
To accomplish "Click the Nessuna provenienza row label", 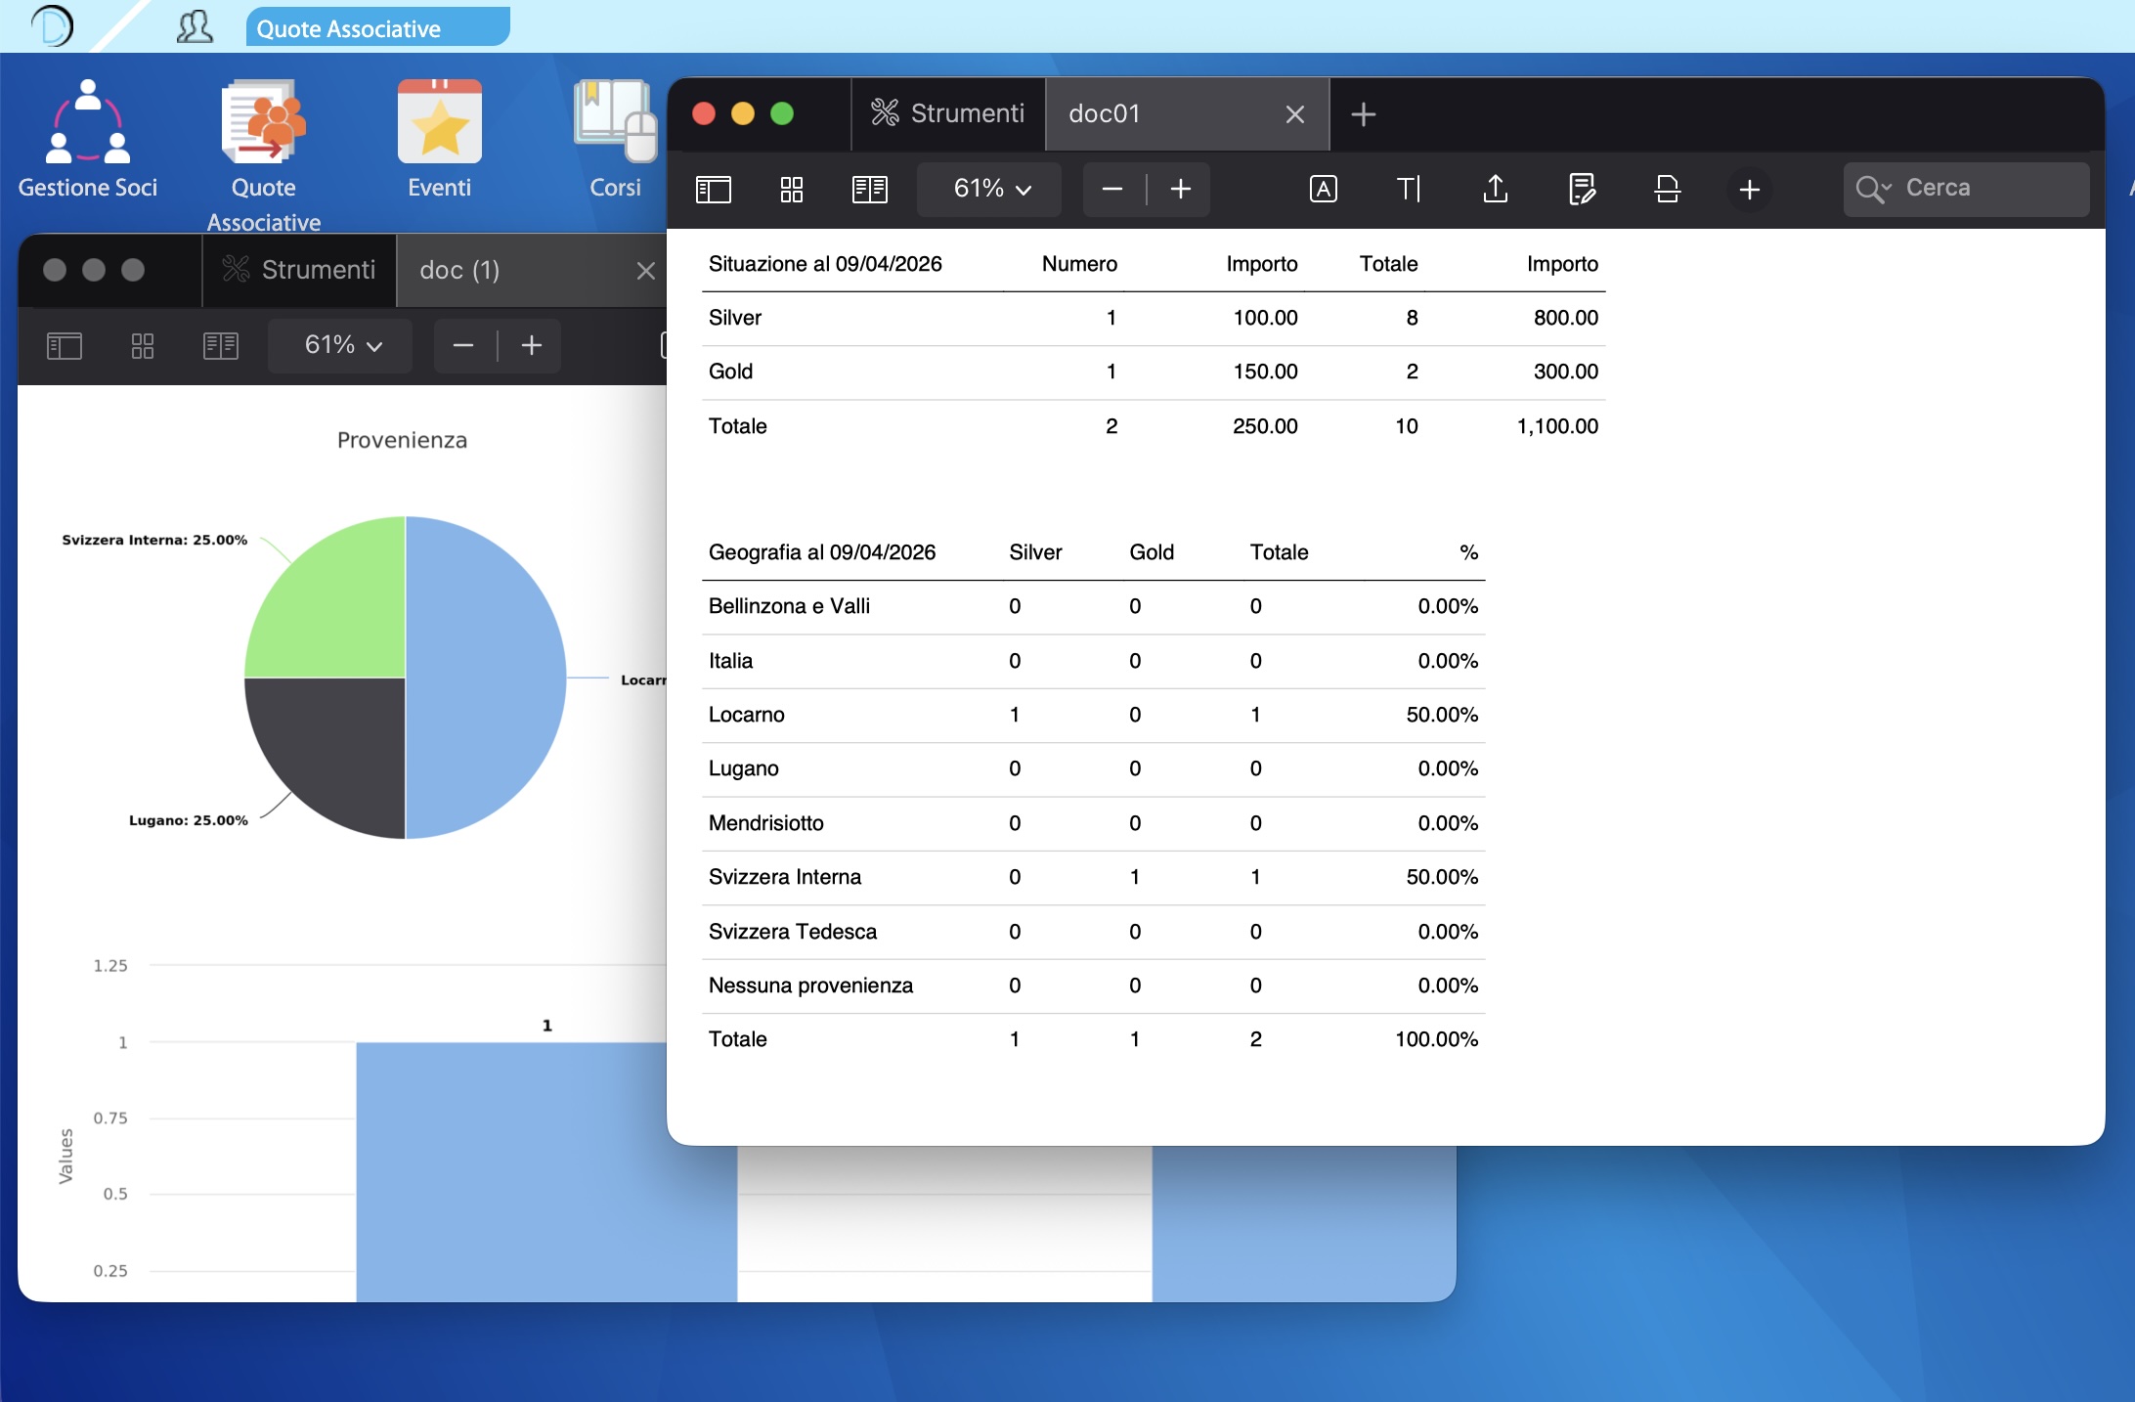I will (x=810, y=986).
